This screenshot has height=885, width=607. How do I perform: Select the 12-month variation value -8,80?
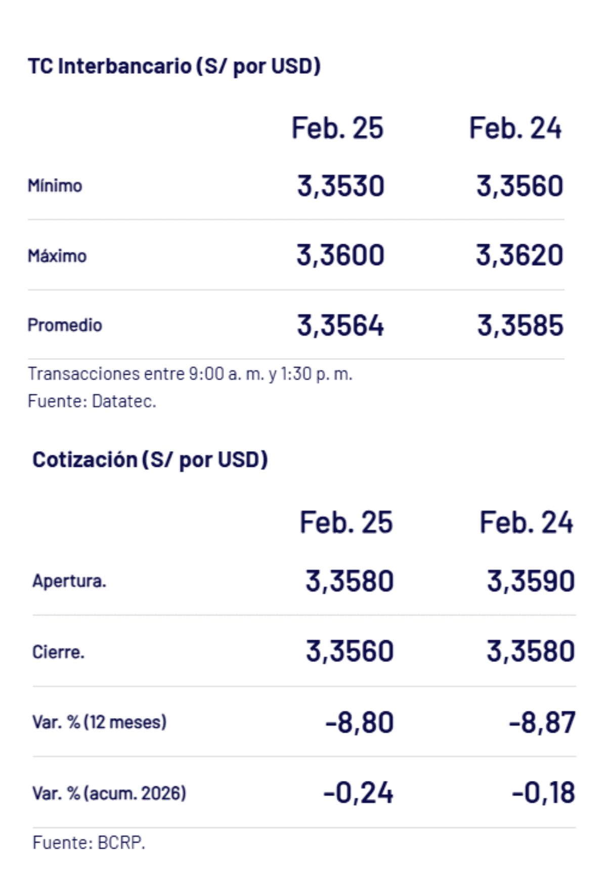359,722
